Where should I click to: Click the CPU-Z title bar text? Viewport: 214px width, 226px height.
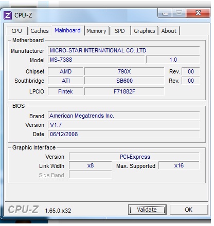pos(23,15)
